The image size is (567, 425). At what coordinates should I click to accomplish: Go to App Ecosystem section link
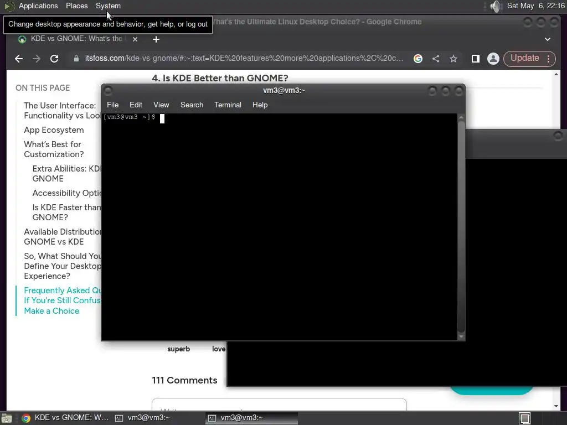[54, 130]
